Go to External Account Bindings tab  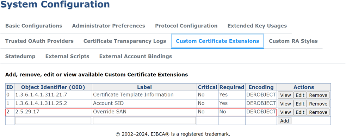[x=136, y=56]
